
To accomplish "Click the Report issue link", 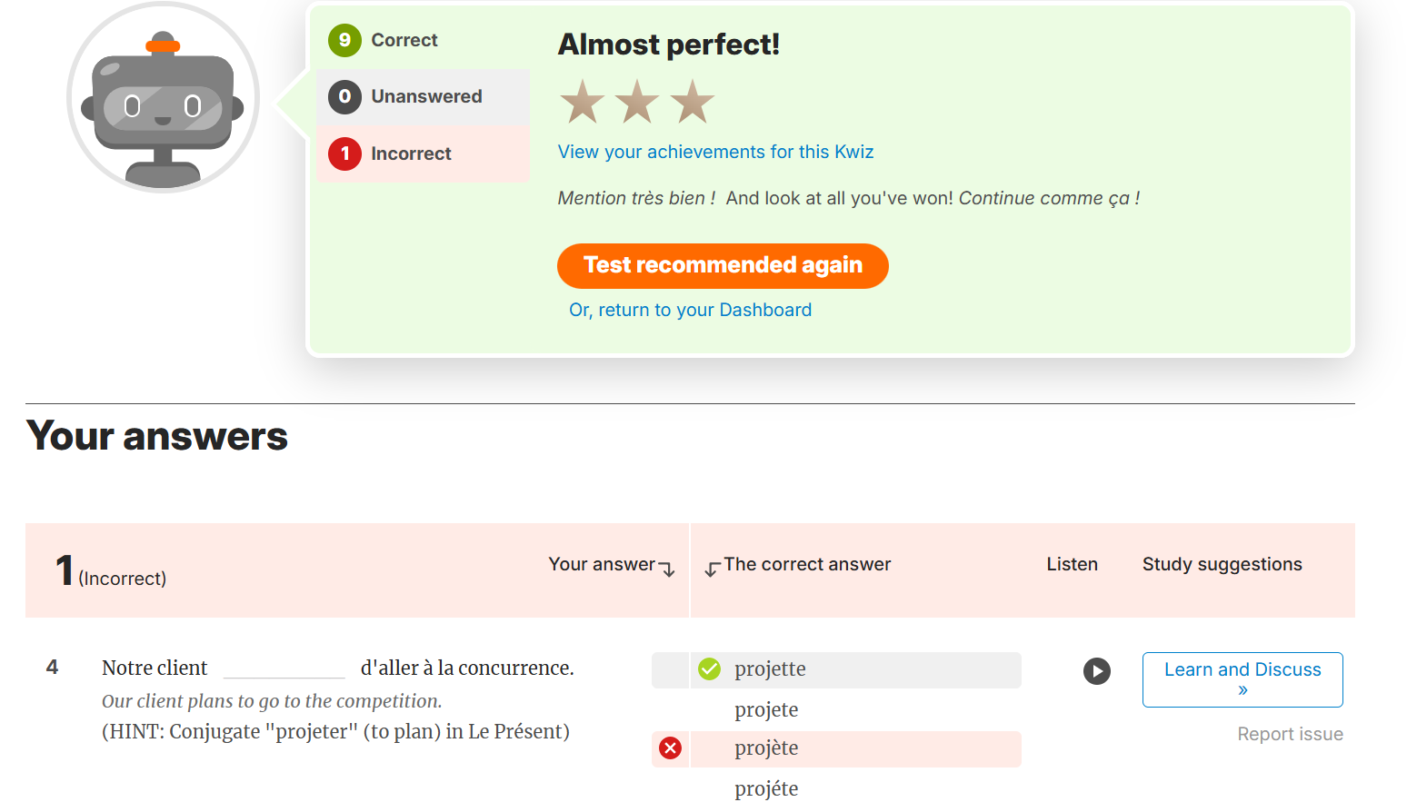I will [1289, 734].
